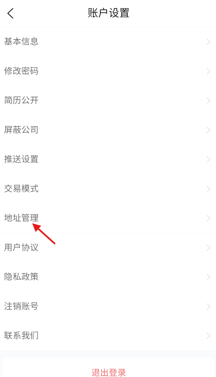The height and width of the screenshot is (377, 216).
Task: Open 简历公开 setting
Action: pyautogui.click(x=108, y=101)
